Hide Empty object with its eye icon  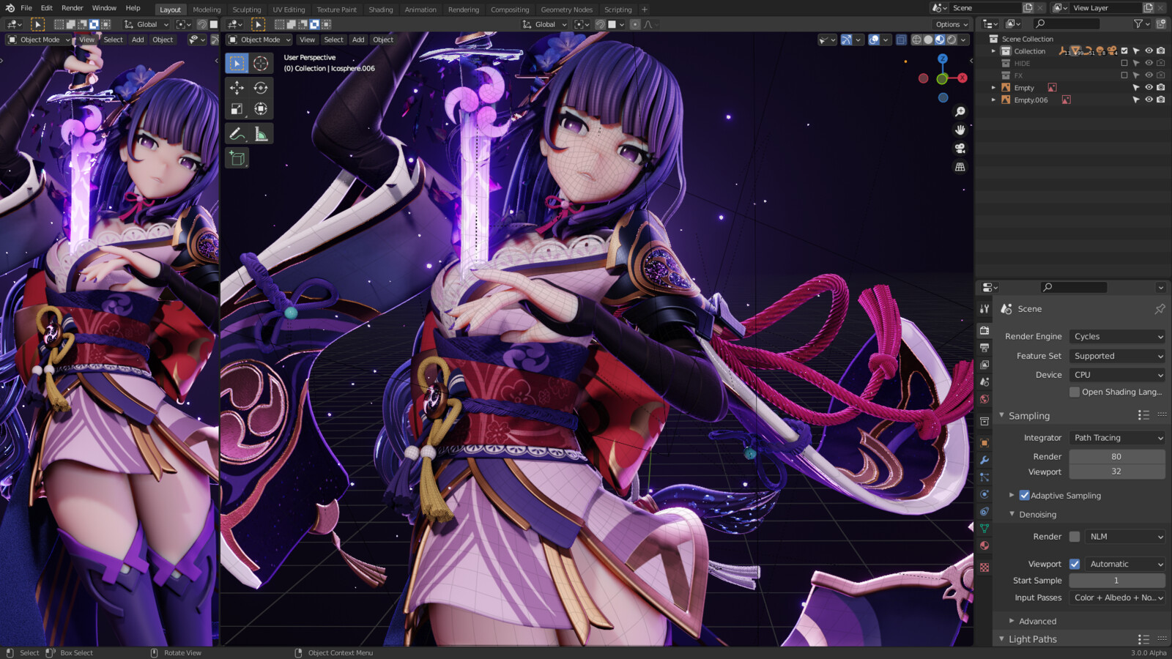(x=1149, y=88)
